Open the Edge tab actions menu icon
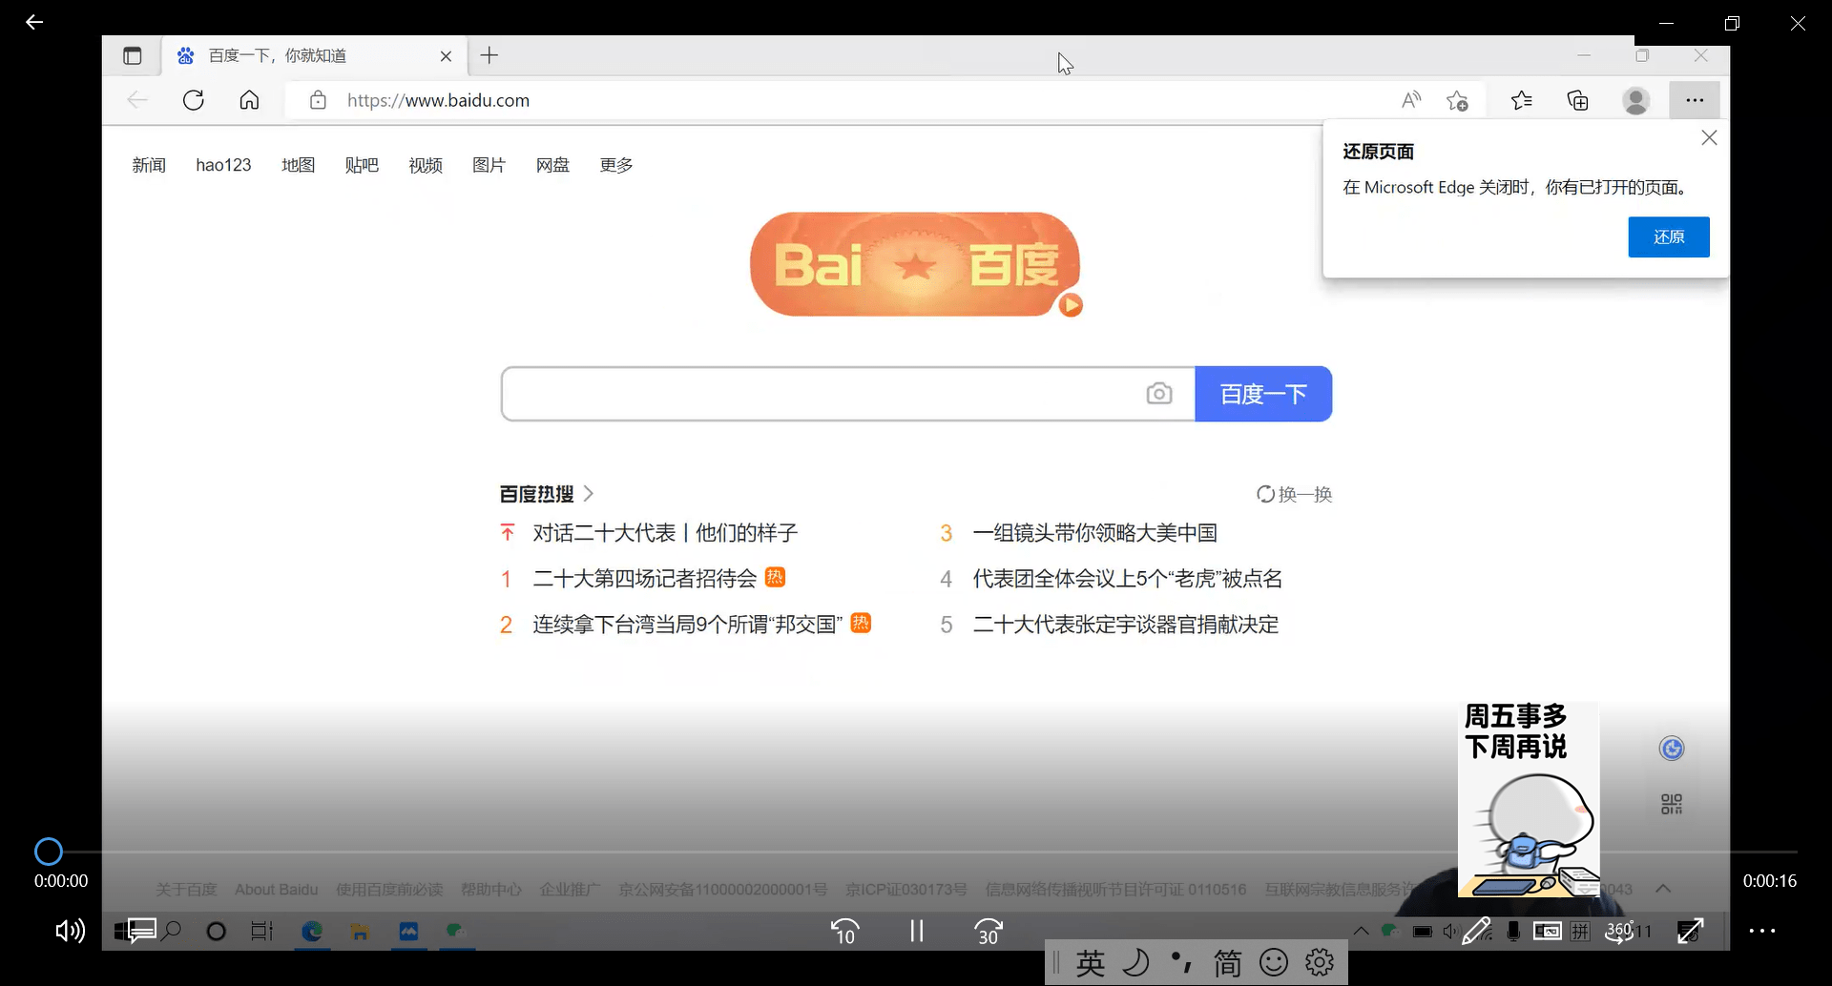 click(x=133, y=55)
